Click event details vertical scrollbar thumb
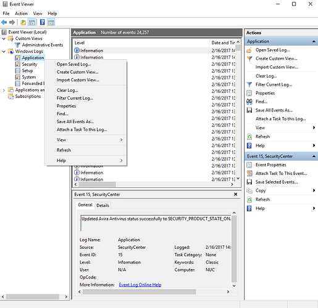318x308 pixels. tap(234, 249)
